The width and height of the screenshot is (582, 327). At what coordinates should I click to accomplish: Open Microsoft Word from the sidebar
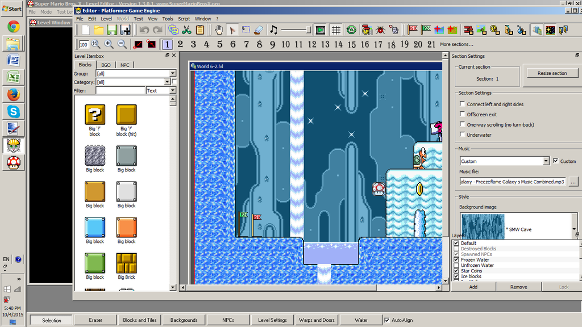(x=14, y=60)
